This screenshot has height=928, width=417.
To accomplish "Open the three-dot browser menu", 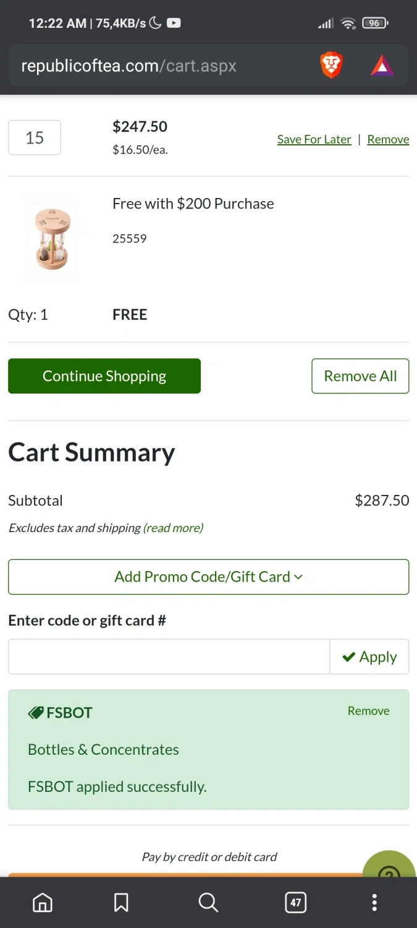I will point(374,903).
